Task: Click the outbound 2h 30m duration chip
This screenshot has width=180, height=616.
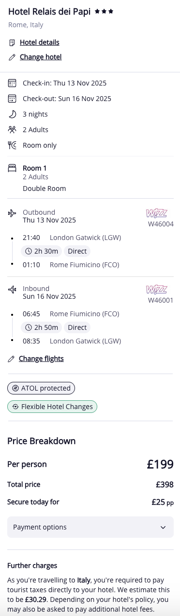Action: 41,251
